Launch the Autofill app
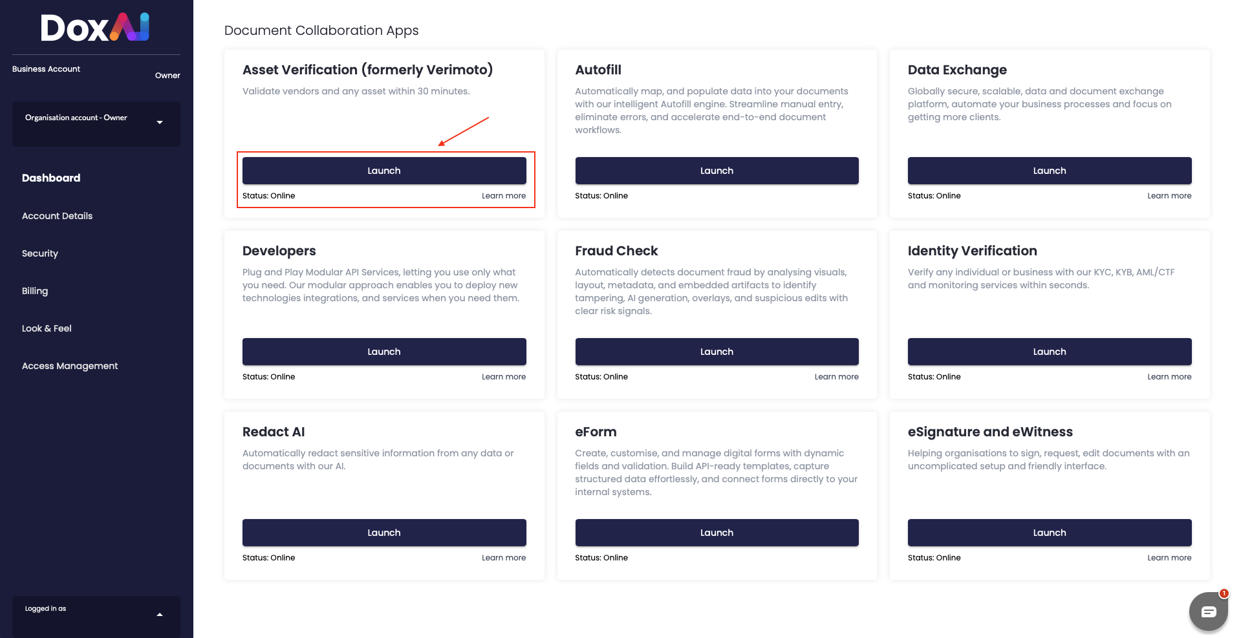1241x638 pixels. [717, 171]
